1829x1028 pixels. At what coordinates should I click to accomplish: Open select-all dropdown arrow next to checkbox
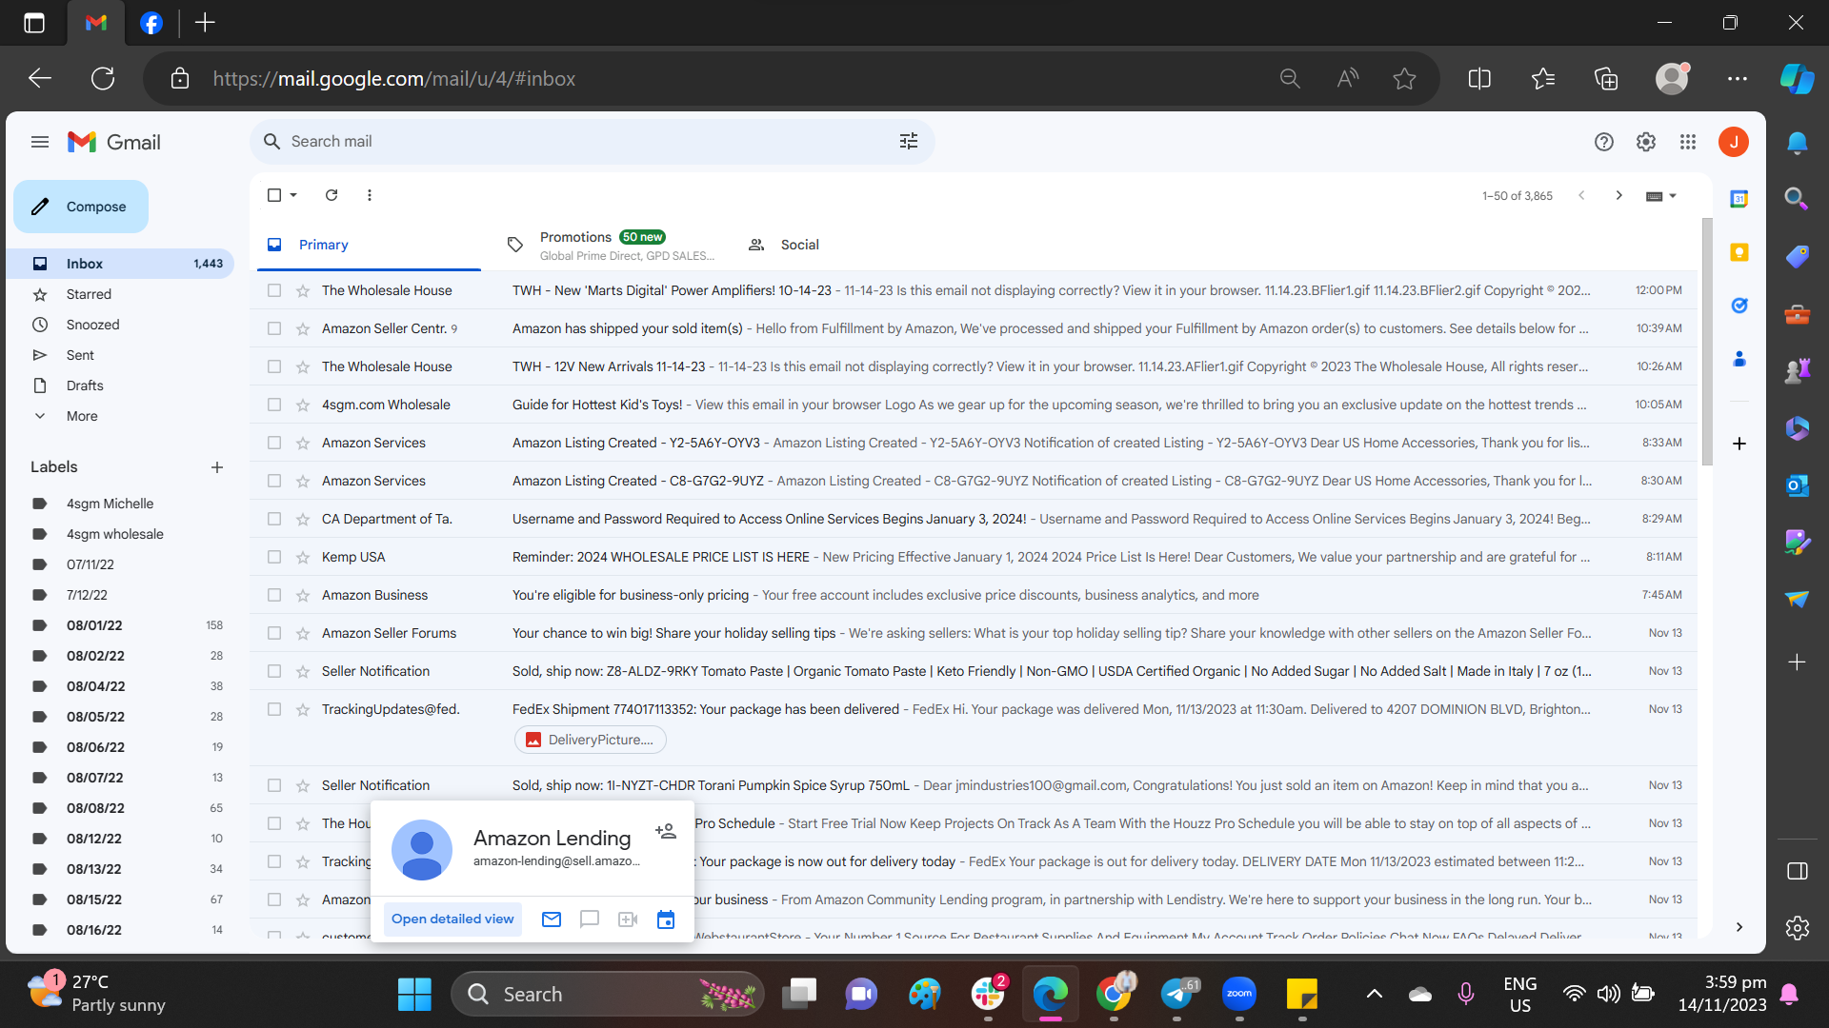293,195
